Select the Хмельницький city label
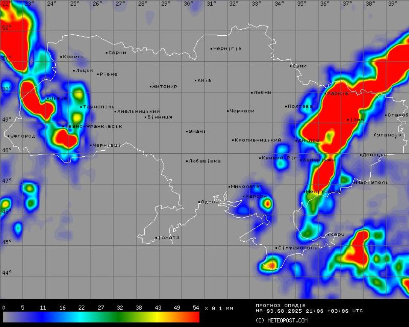The image size is (409, 327). click(x=138, y=111)
